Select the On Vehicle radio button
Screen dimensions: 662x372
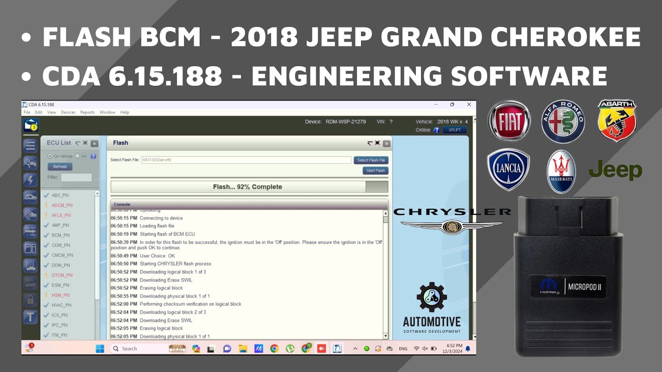coord(50,156)
